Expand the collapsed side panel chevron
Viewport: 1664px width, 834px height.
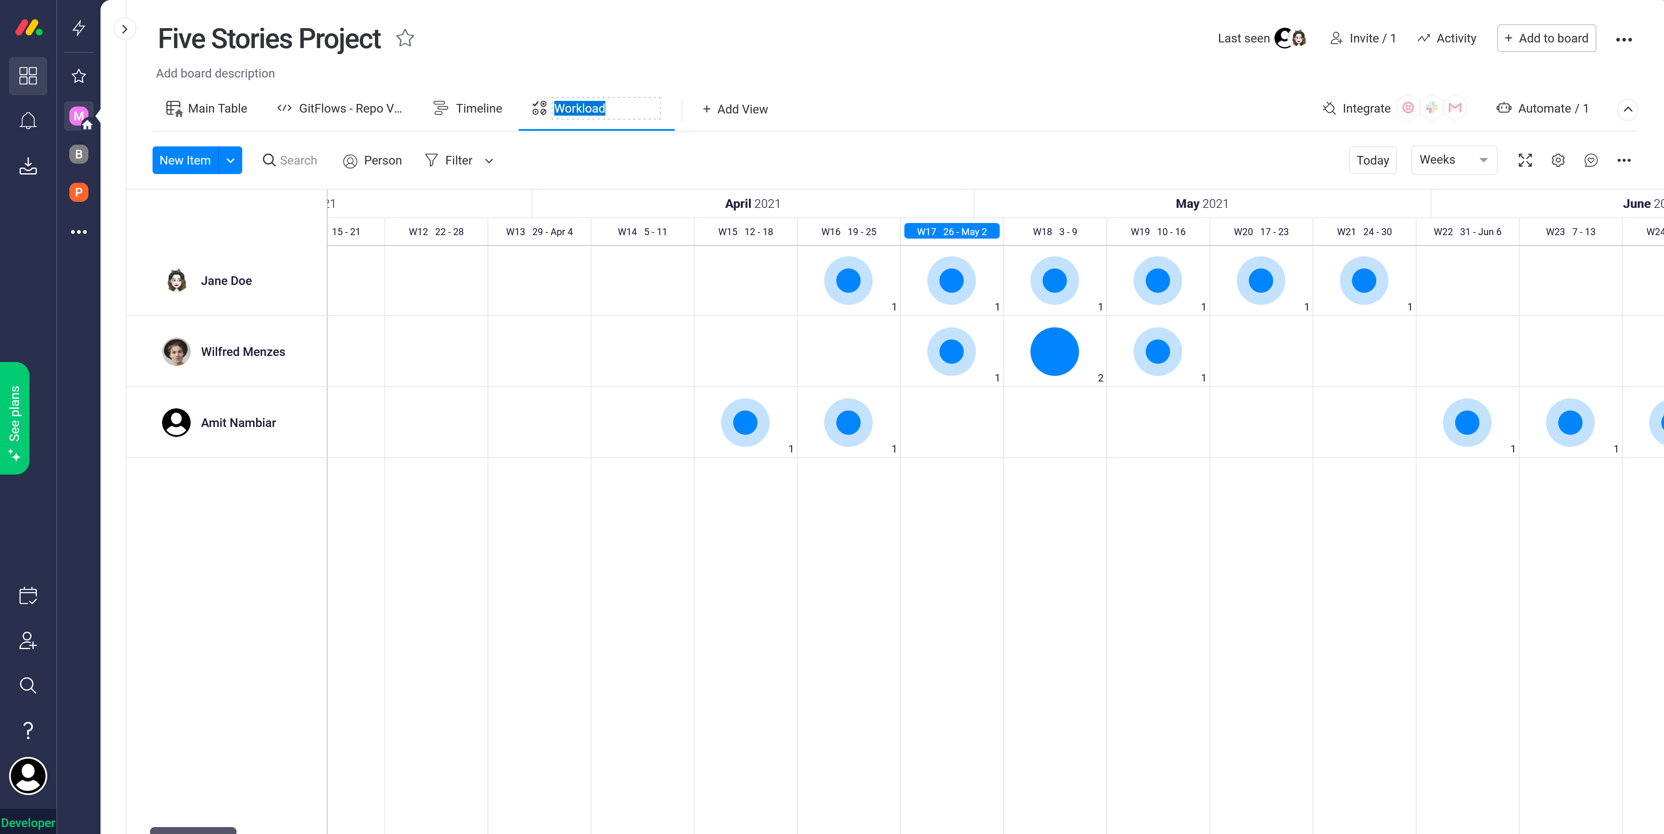[125, 29]
